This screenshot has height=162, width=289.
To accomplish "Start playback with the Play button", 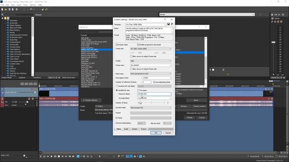I will (51, 156).
